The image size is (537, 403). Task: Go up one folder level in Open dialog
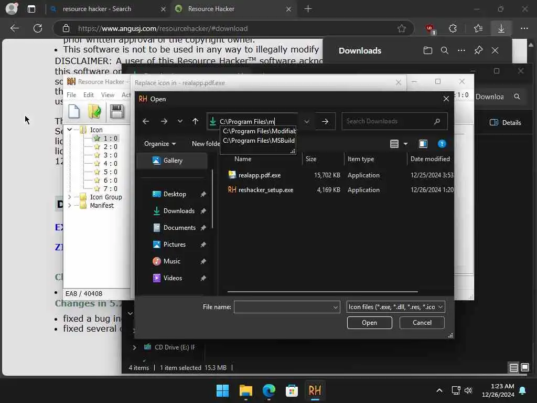tap(195, 121)
